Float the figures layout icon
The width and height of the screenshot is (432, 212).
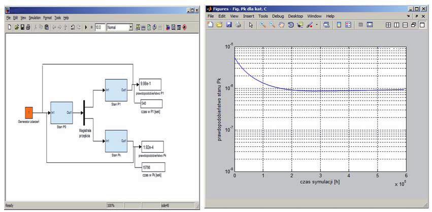click(414, 25)
